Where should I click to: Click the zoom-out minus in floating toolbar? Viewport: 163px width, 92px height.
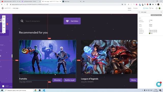click(x=4, y=32)
